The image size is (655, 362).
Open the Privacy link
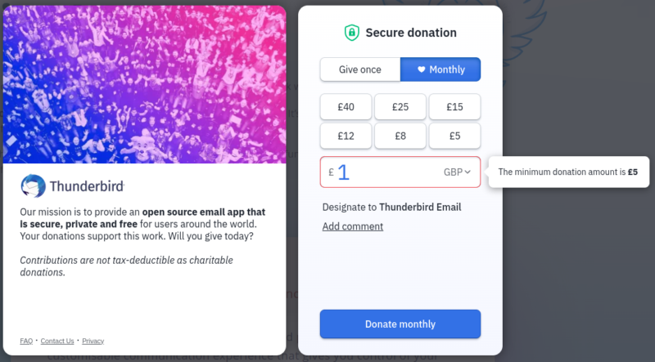click(93, 341)
